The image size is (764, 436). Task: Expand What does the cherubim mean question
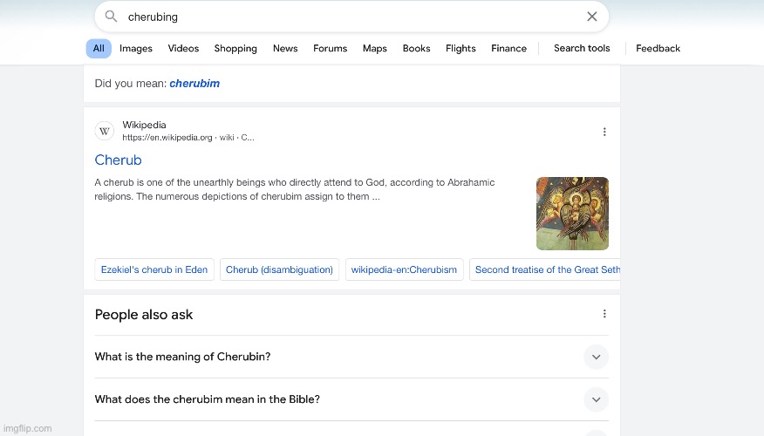[x=596, y=400]
